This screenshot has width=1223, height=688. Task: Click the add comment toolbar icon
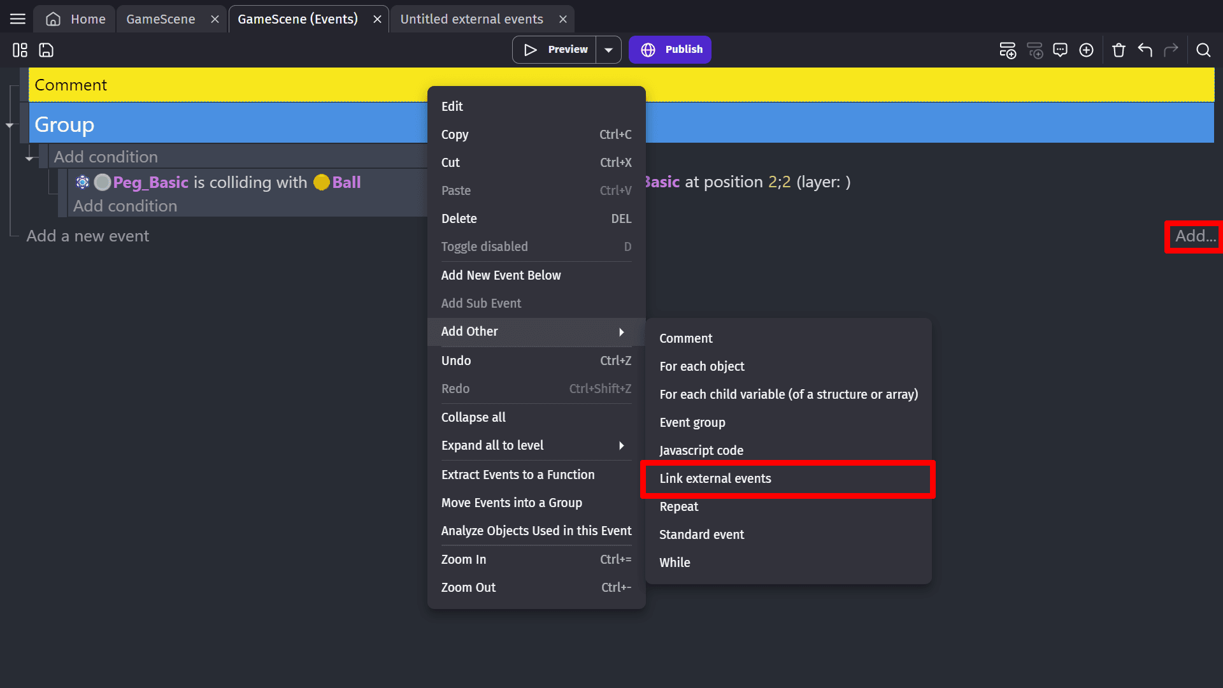[x=1060, y=50]
